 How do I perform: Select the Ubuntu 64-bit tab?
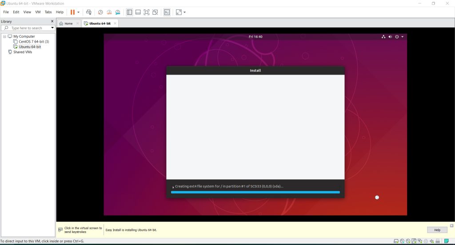[x=100, y=24]
